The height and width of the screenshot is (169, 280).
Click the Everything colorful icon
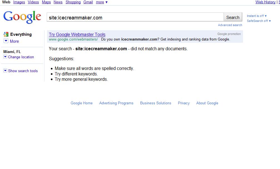click(6, 34)
